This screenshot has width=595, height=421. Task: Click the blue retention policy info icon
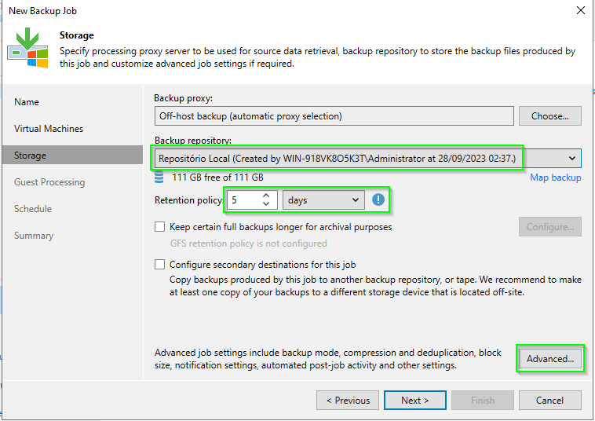pos(378,200)
